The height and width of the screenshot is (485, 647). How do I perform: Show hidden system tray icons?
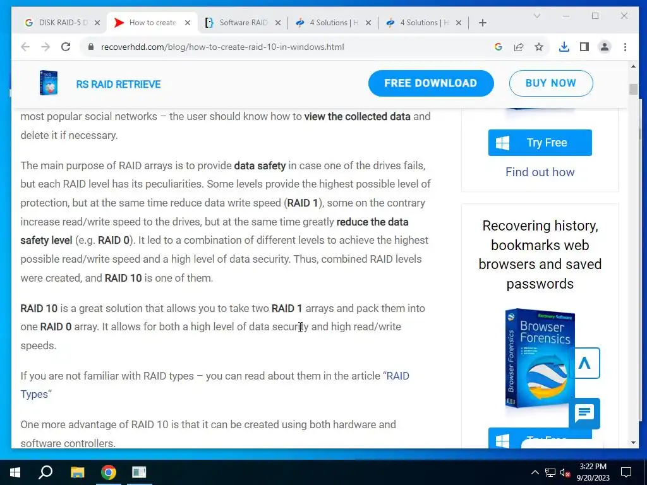click(535, 472)
